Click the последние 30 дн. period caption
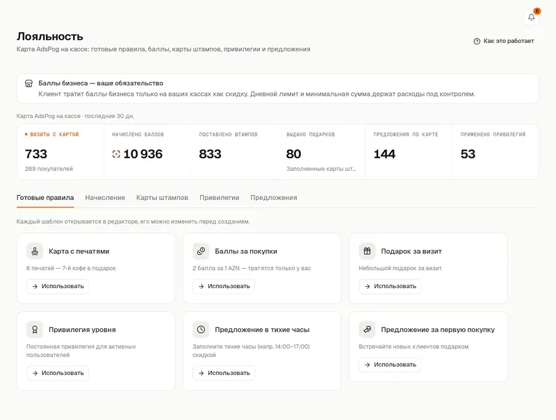The image size is (556, 420). click(x=109, y=116)
